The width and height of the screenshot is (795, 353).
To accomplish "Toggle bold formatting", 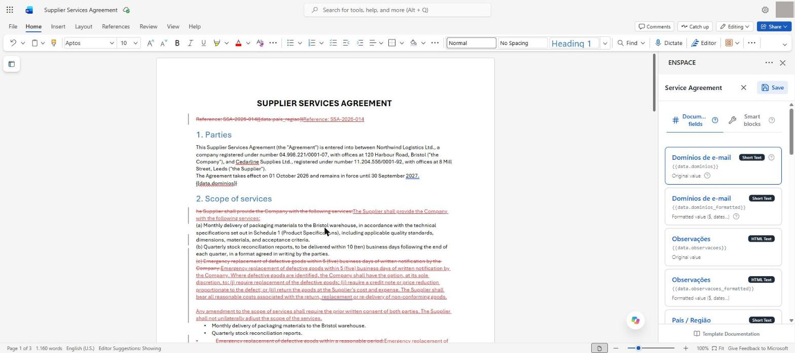I will 177,43.
